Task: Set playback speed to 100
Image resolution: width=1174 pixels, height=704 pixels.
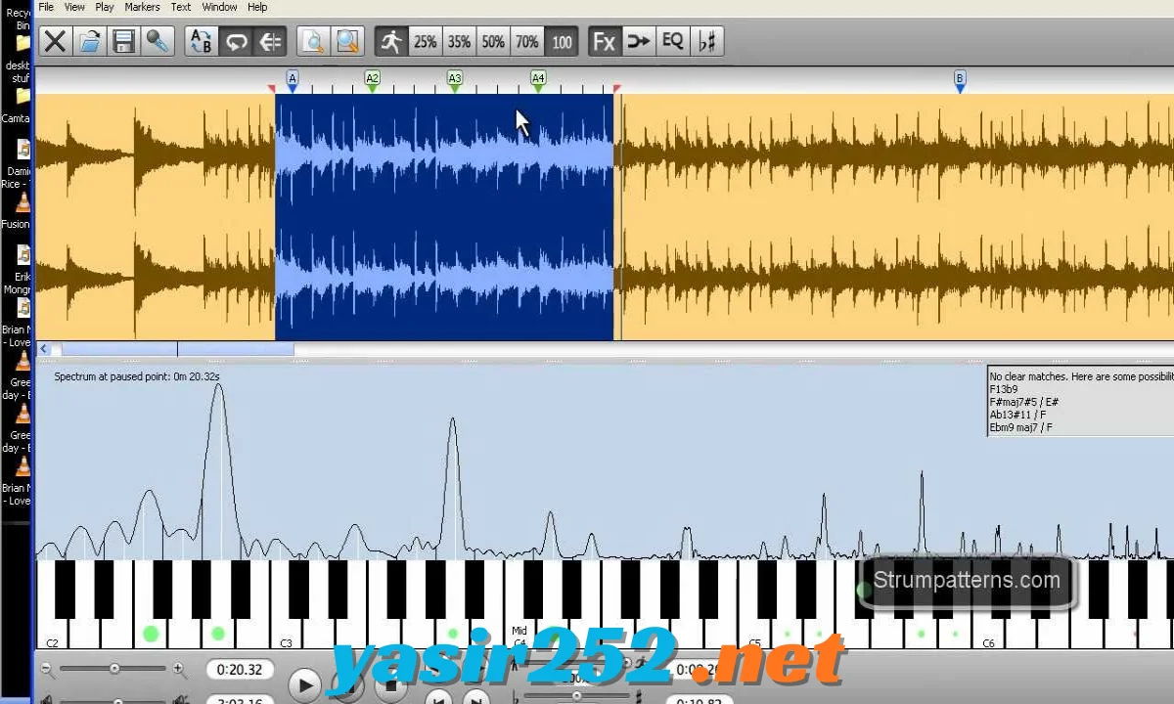Action: [561, 41]
